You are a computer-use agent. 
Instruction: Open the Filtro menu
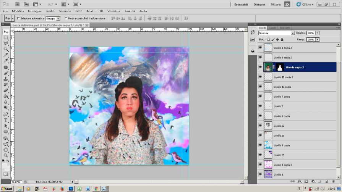(79, 11)
